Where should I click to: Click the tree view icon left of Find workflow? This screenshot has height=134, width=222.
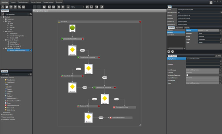3,14
